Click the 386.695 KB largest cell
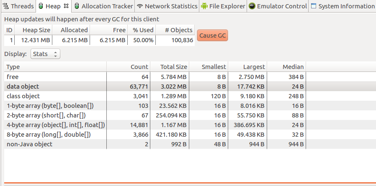This screenshot has width=376, height=186. pyautogui.click(x=247, y=125)
